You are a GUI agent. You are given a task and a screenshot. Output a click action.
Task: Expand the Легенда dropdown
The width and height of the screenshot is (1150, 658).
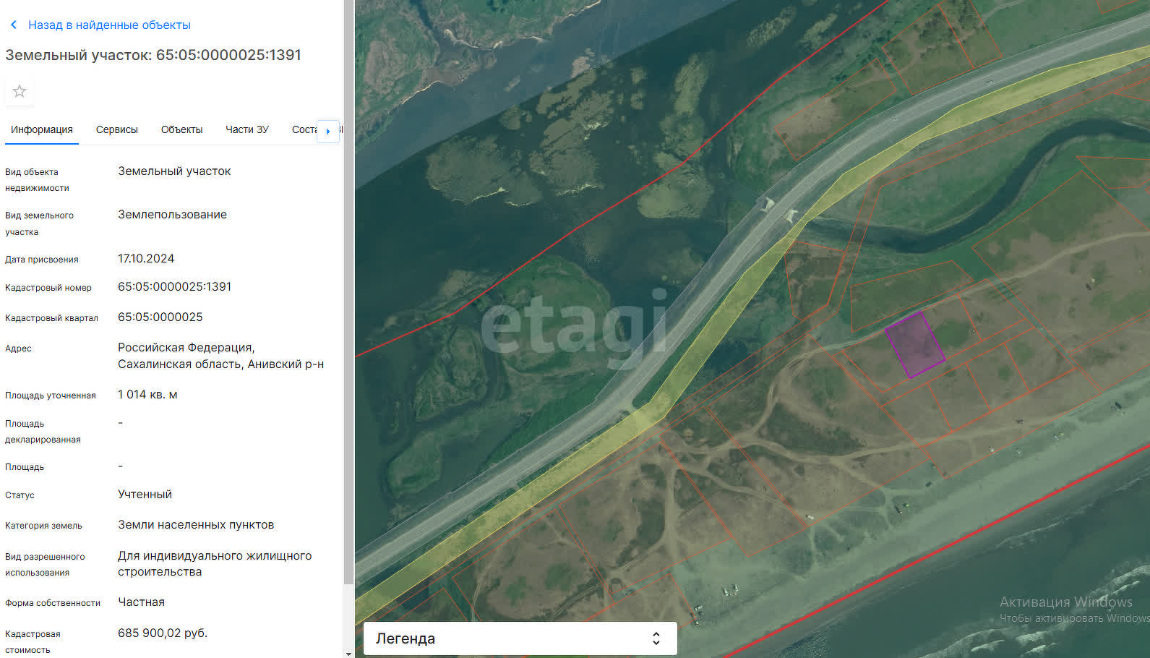point(520,638)
